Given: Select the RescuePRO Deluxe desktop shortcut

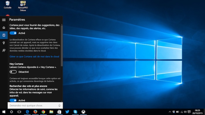Looking at the screenshot, I should tap(23, 6).
